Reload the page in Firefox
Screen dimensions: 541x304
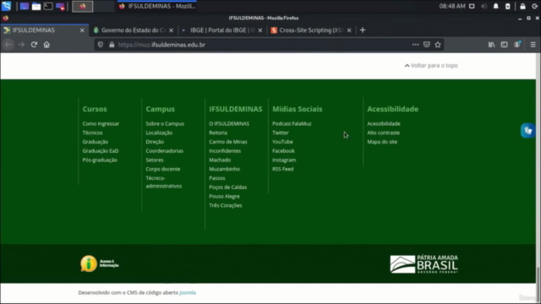[x=34, y=45]
